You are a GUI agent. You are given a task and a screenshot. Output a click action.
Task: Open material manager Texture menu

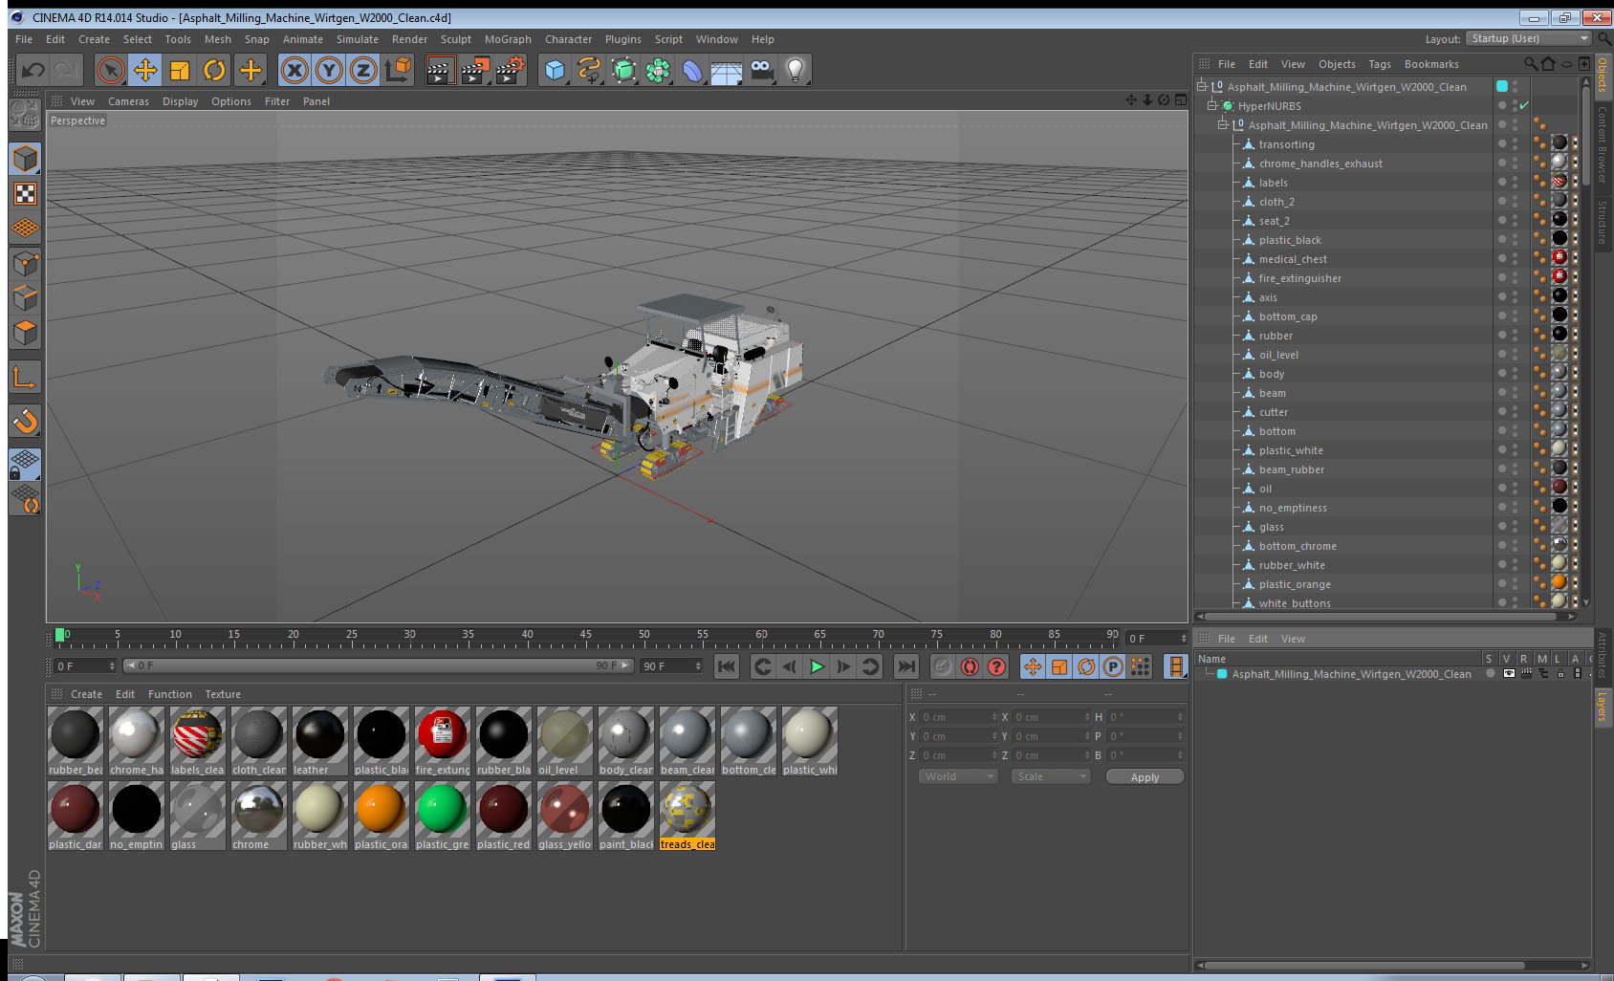[x=223, y=694]
